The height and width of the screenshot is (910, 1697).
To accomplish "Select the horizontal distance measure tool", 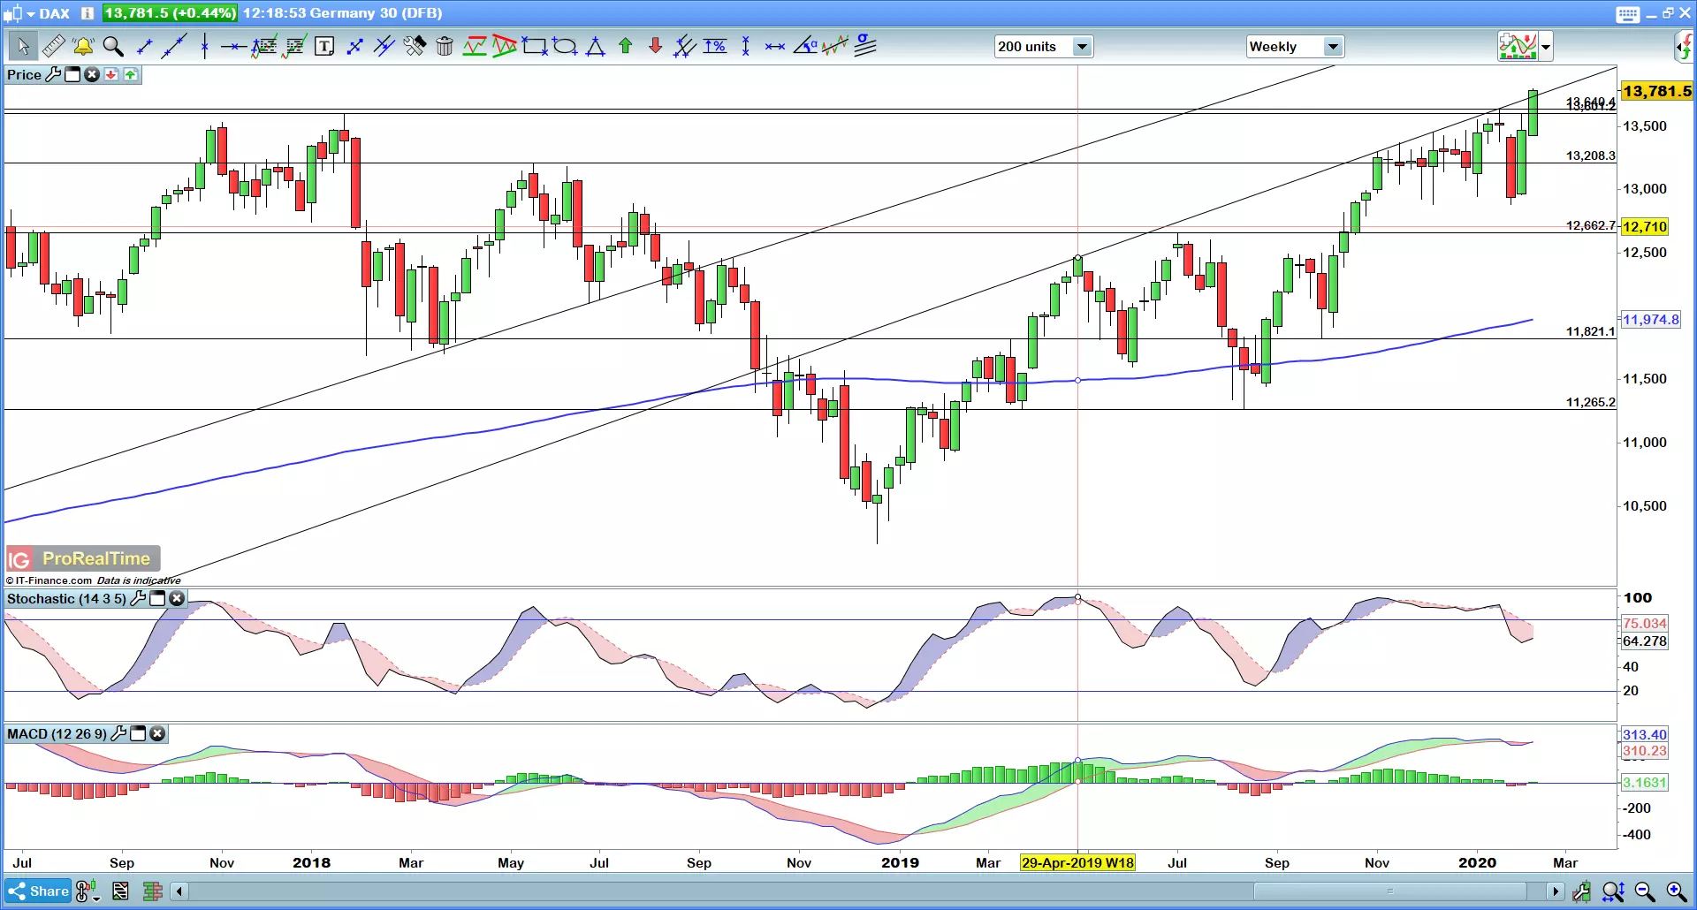I will click(775, 46).
